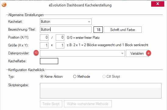
Task: Click the Kachelart label
Action: coord(16,22)
